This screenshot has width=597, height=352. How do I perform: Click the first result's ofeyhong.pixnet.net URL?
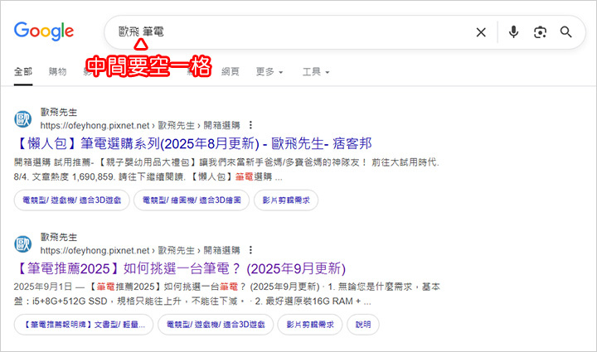click(x=140, y=125)
